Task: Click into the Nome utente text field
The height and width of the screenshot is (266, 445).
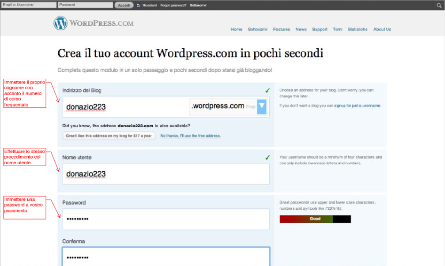Action: point(166,174)
